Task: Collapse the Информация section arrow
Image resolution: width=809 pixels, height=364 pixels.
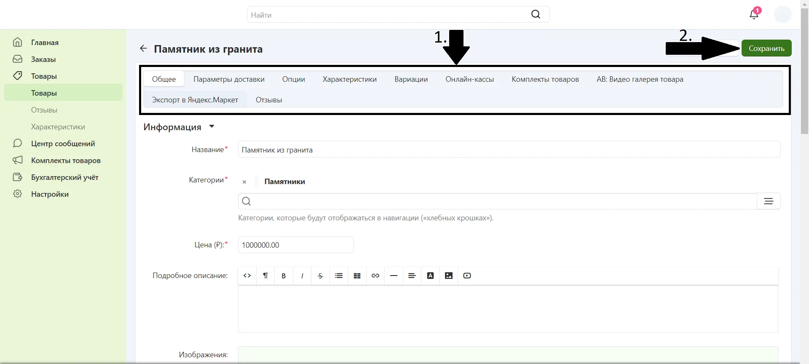Action: point(212,126)
